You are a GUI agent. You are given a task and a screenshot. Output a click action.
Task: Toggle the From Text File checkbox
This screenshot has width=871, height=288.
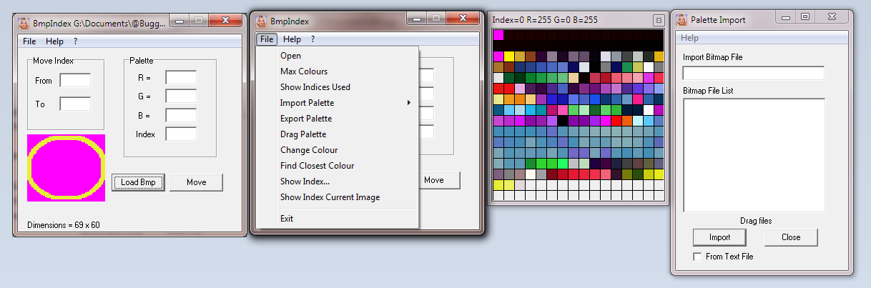click(x=697, y=256)
